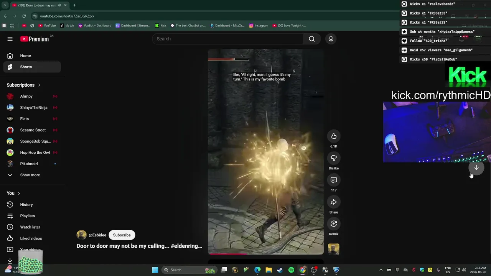This screenshot has width=491, height=276.
Task: Open Liked videos in the sidebar
Action: click(32, 238)
